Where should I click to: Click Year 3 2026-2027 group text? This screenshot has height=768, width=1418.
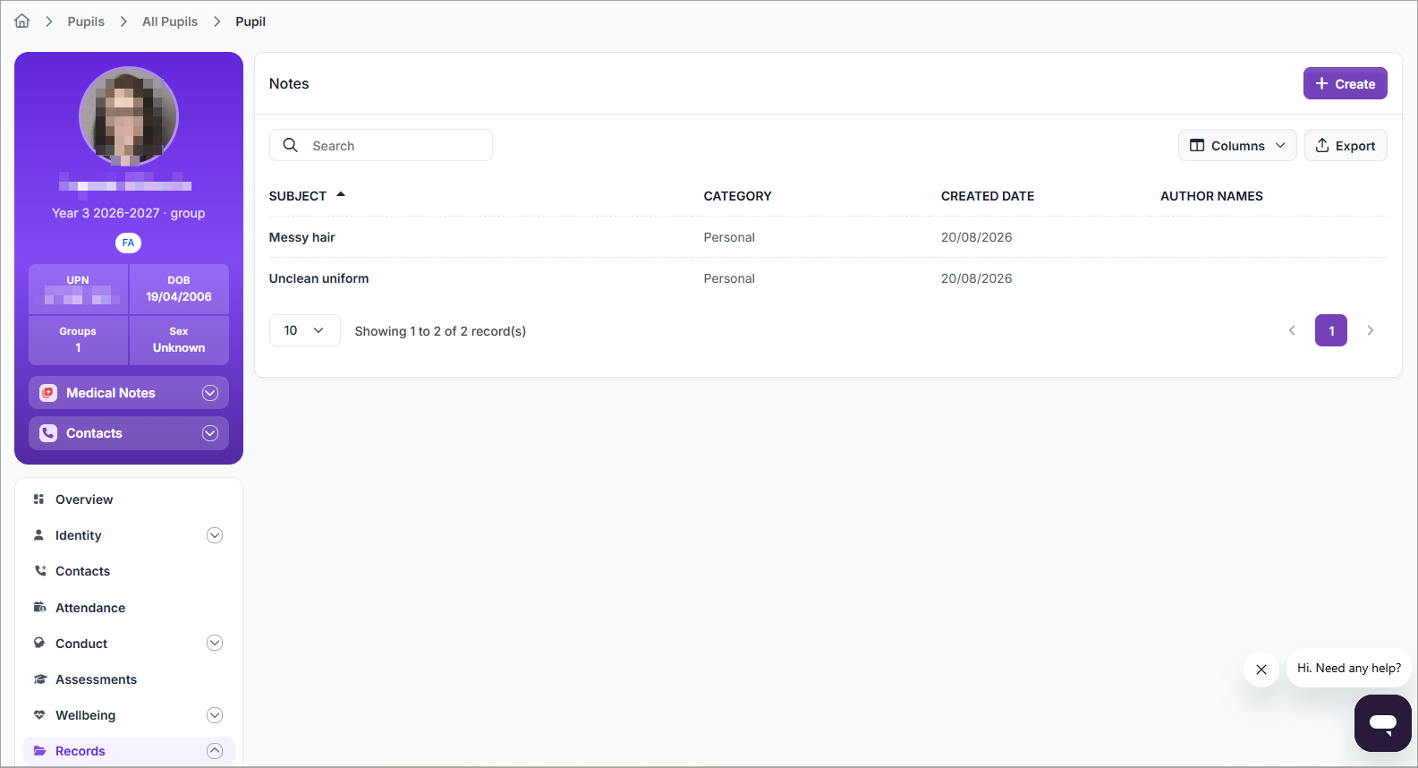tap(129, 213)
